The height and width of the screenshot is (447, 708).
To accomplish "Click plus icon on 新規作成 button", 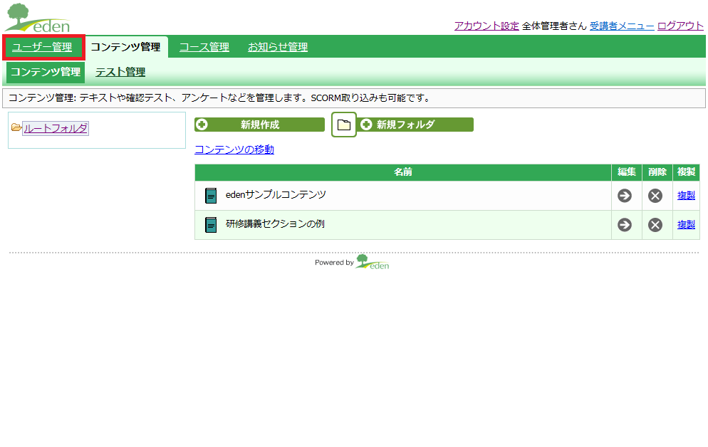I will tap(202, 125).
